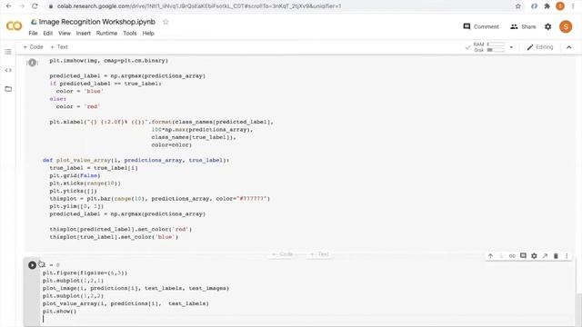582x327 pixels.
Task: Open the View menu
Action: point(65,34)
